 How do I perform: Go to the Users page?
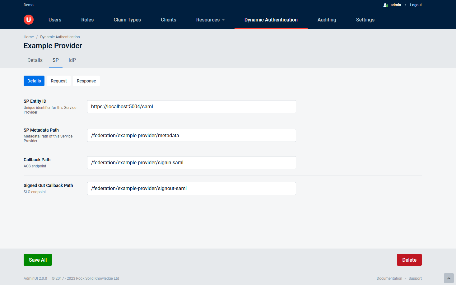(x=55, y=20)
